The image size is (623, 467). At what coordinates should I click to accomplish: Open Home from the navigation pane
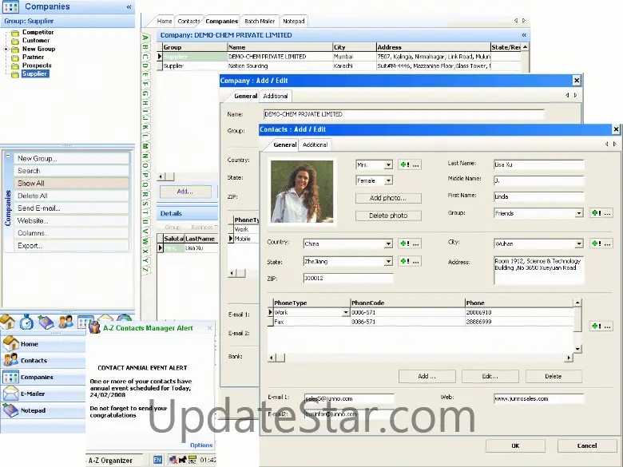tap(43, 344)
